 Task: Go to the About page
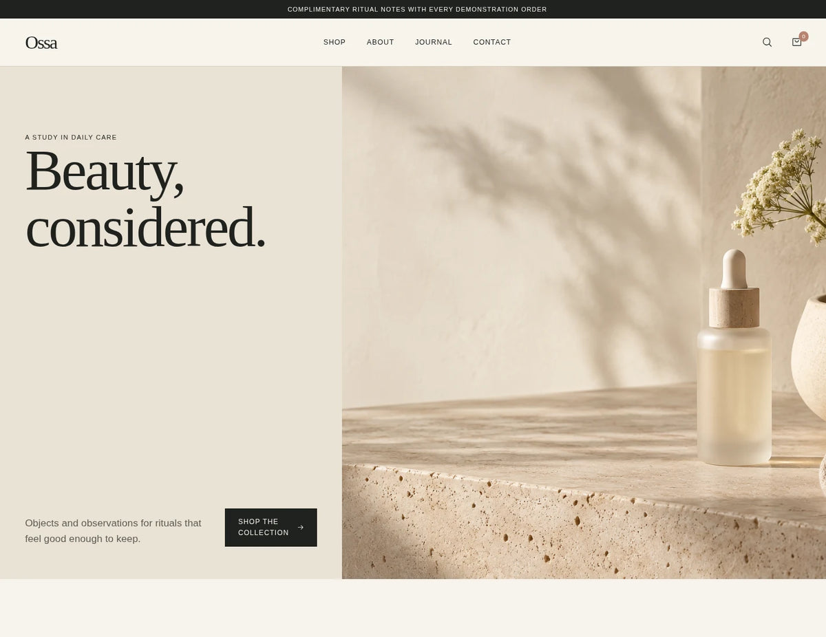coord(380,42)
